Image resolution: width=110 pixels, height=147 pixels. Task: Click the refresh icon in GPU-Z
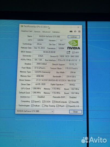pyautogui.click(x=75, y=32)
